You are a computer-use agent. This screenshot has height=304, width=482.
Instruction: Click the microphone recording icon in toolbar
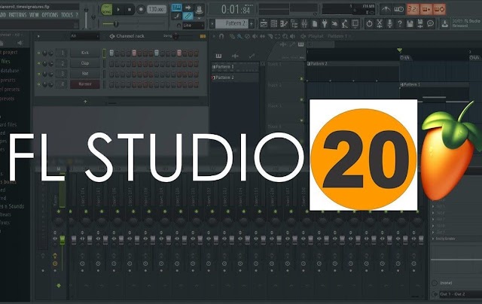390,23
